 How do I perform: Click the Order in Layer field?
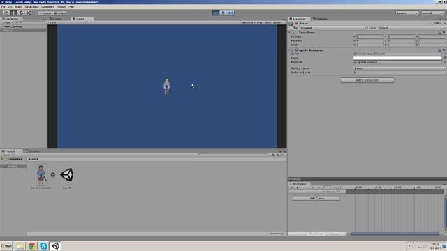coord(399,73)
